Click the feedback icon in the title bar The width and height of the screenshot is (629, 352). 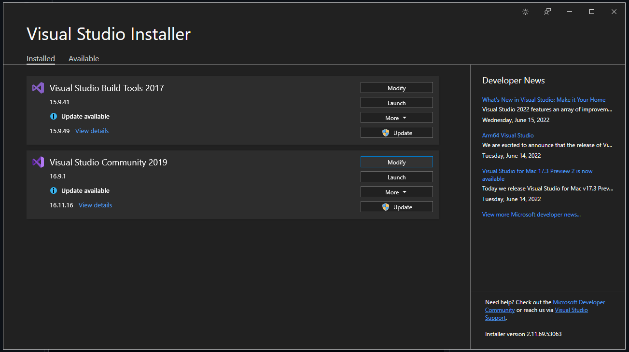point(547,12)
